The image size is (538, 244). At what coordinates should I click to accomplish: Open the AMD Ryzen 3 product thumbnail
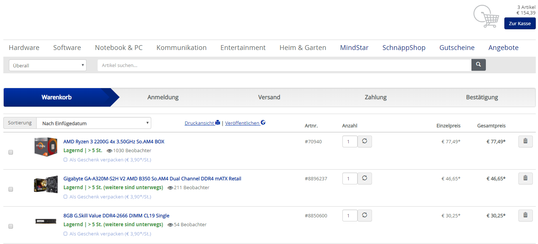coord(46,147)
